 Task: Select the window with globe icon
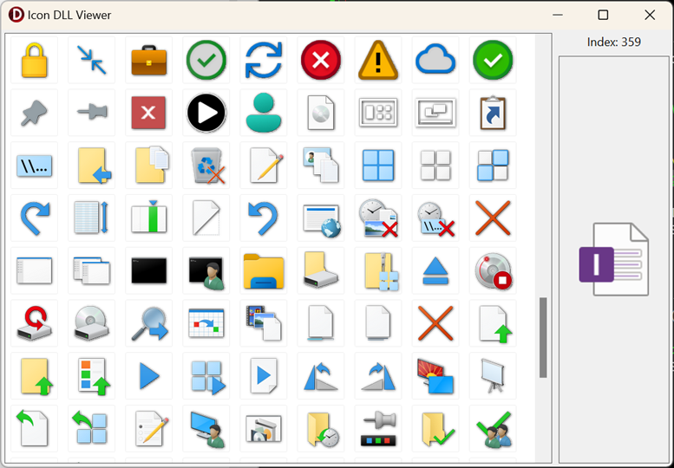322,221
